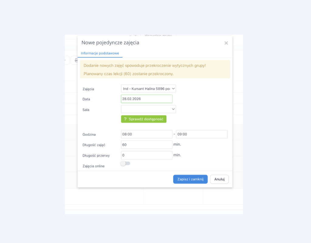Focus the start time field 08:00
Viewport: 311px width, 243px height.
pos(146,134)
